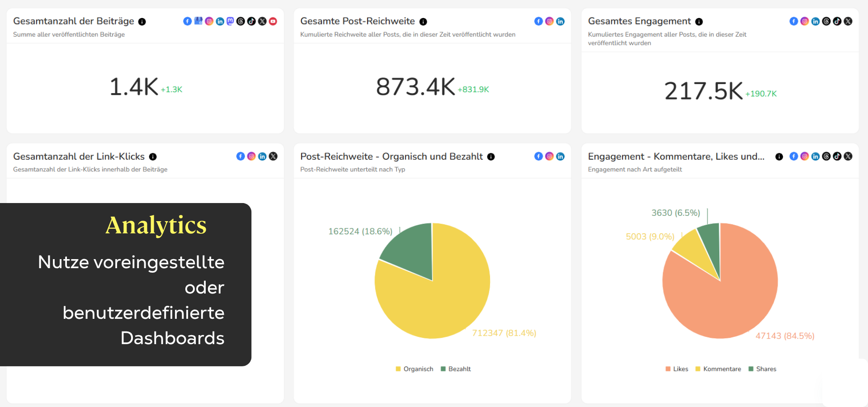Click LinkedIn icon in Gesamtanzahl der Beiträge card
Viewport: 868px width, 407px height.
220,21
